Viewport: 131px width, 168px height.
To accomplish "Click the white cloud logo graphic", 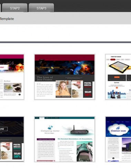I will point(118,130).
